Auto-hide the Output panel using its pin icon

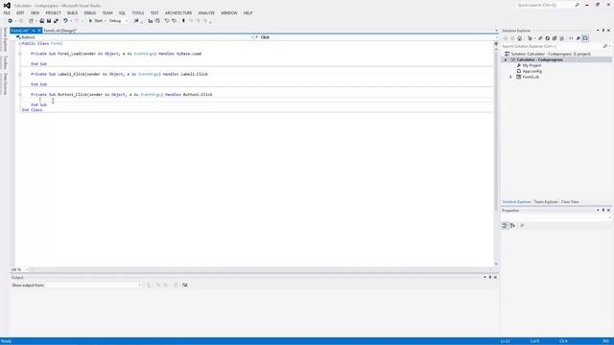click(490, 277)
